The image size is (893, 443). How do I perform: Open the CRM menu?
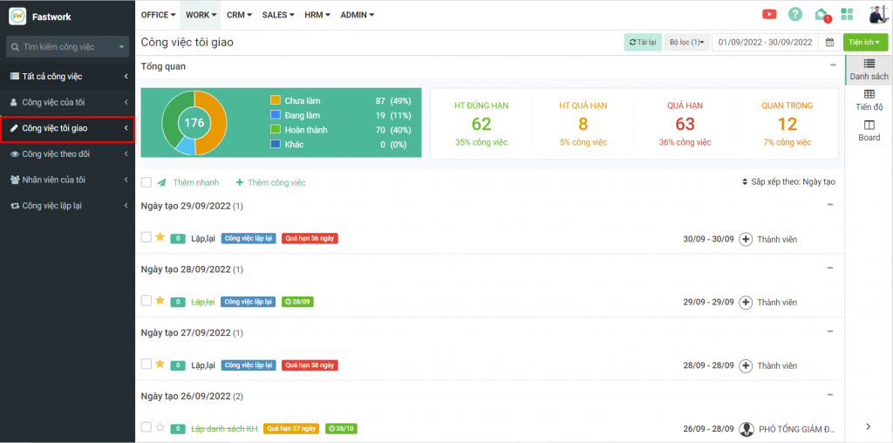239,15
